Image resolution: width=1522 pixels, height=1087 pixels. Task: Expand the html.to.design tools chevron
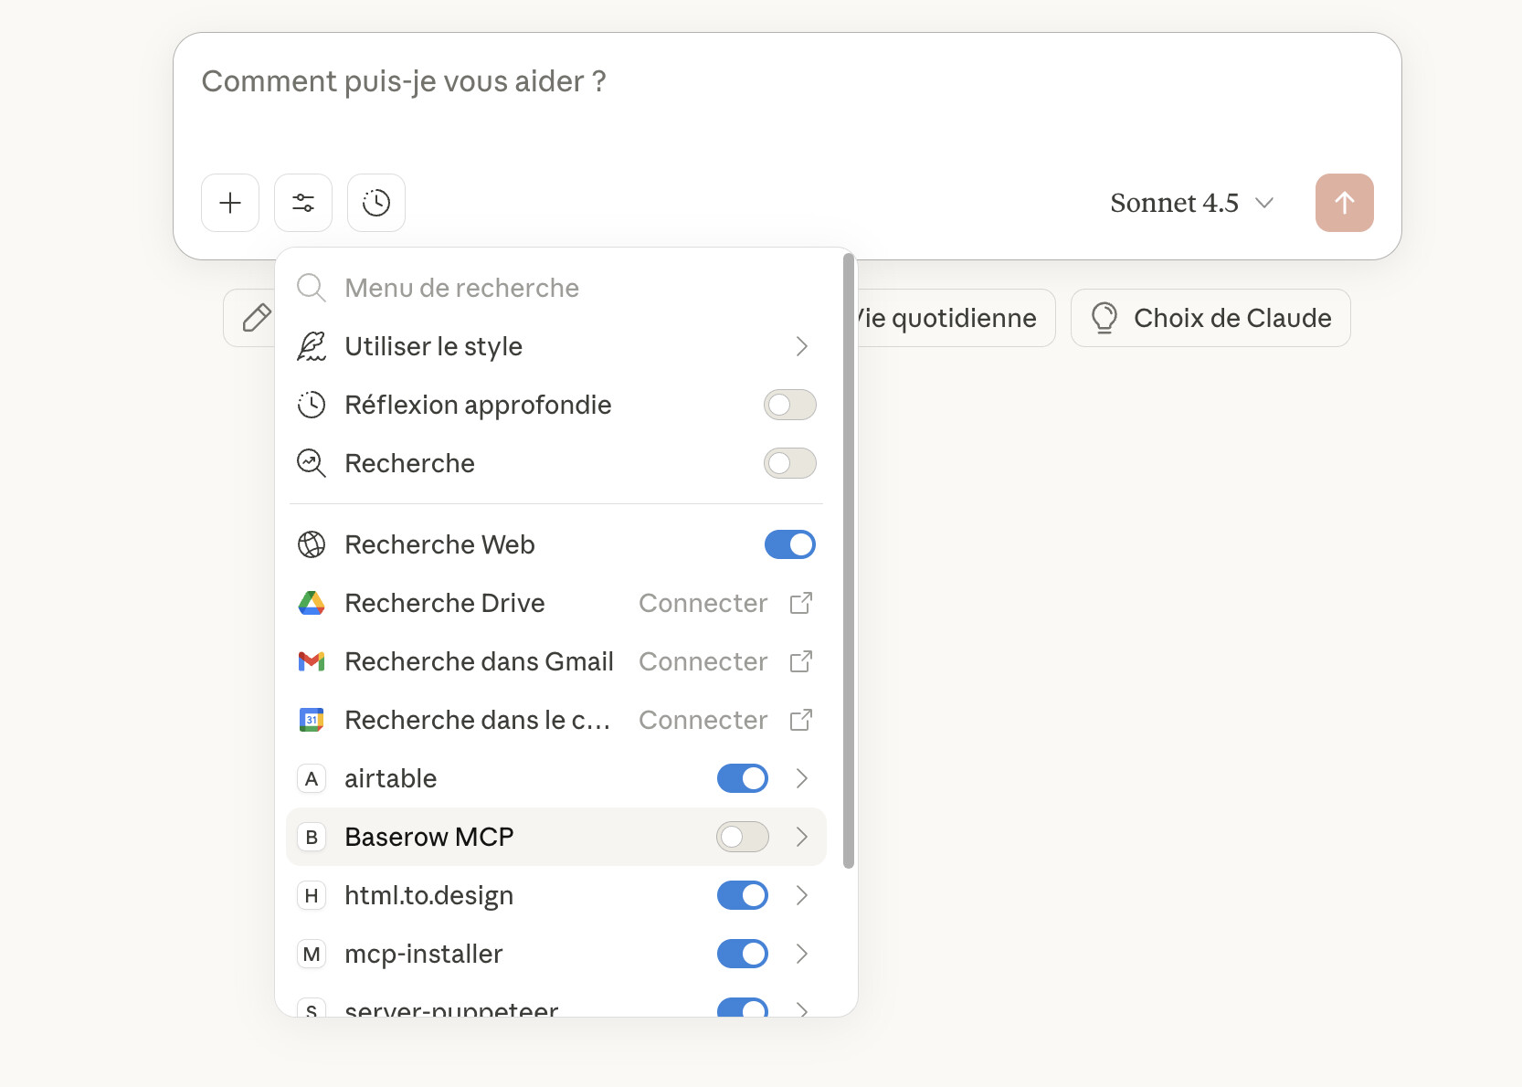click(801, 895)
